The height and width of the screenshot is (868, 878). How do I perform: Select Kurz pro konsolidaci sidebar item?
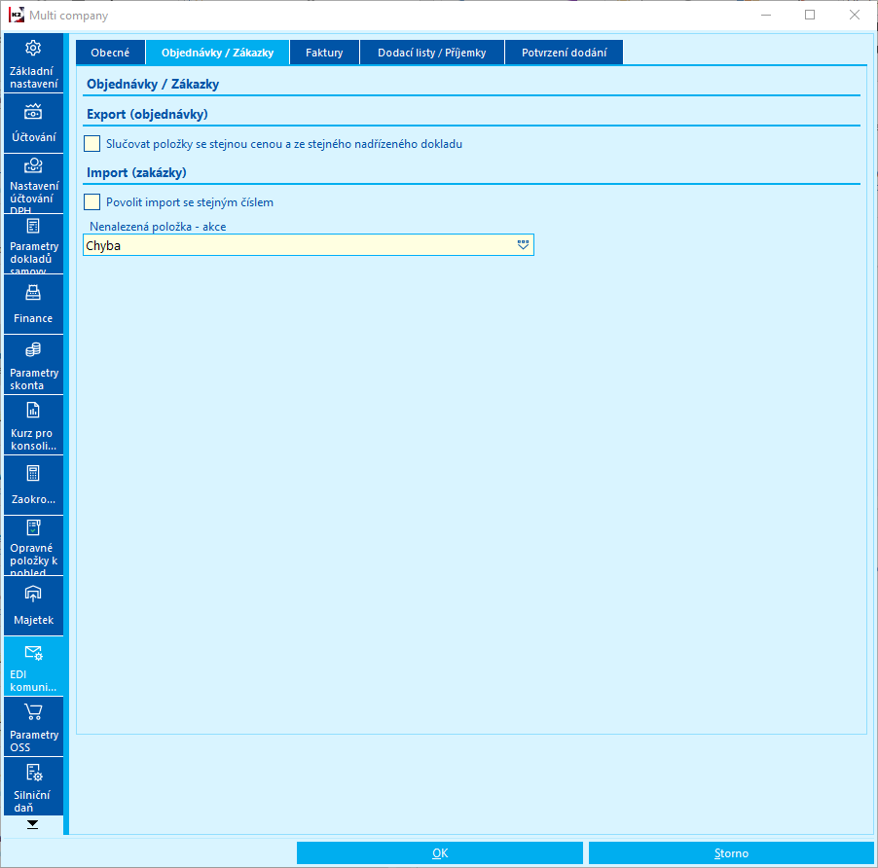[33, 425]
